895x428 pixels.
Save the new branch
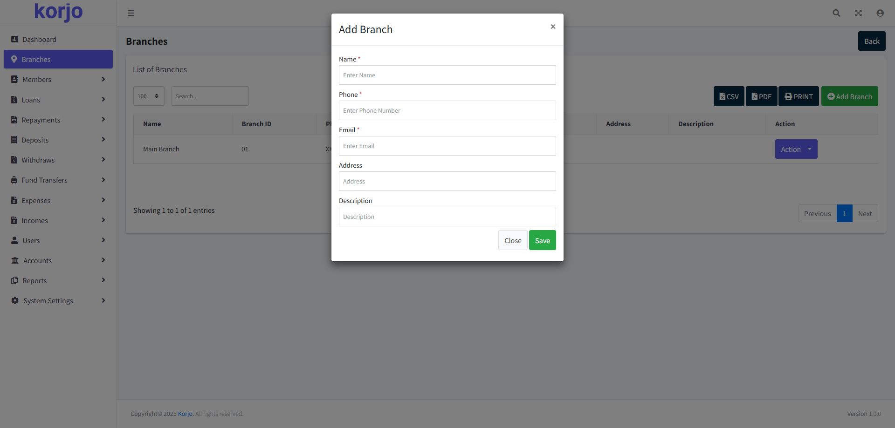pyautogui.click(x=542, y=241)
